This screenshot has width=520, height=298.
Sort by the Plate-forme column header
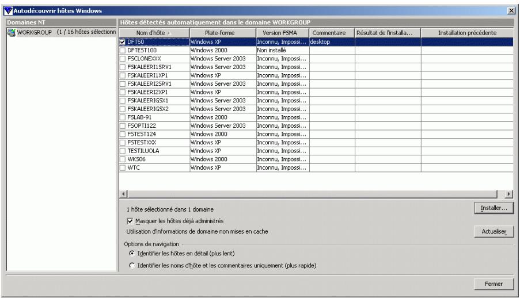tap(223, 33)
